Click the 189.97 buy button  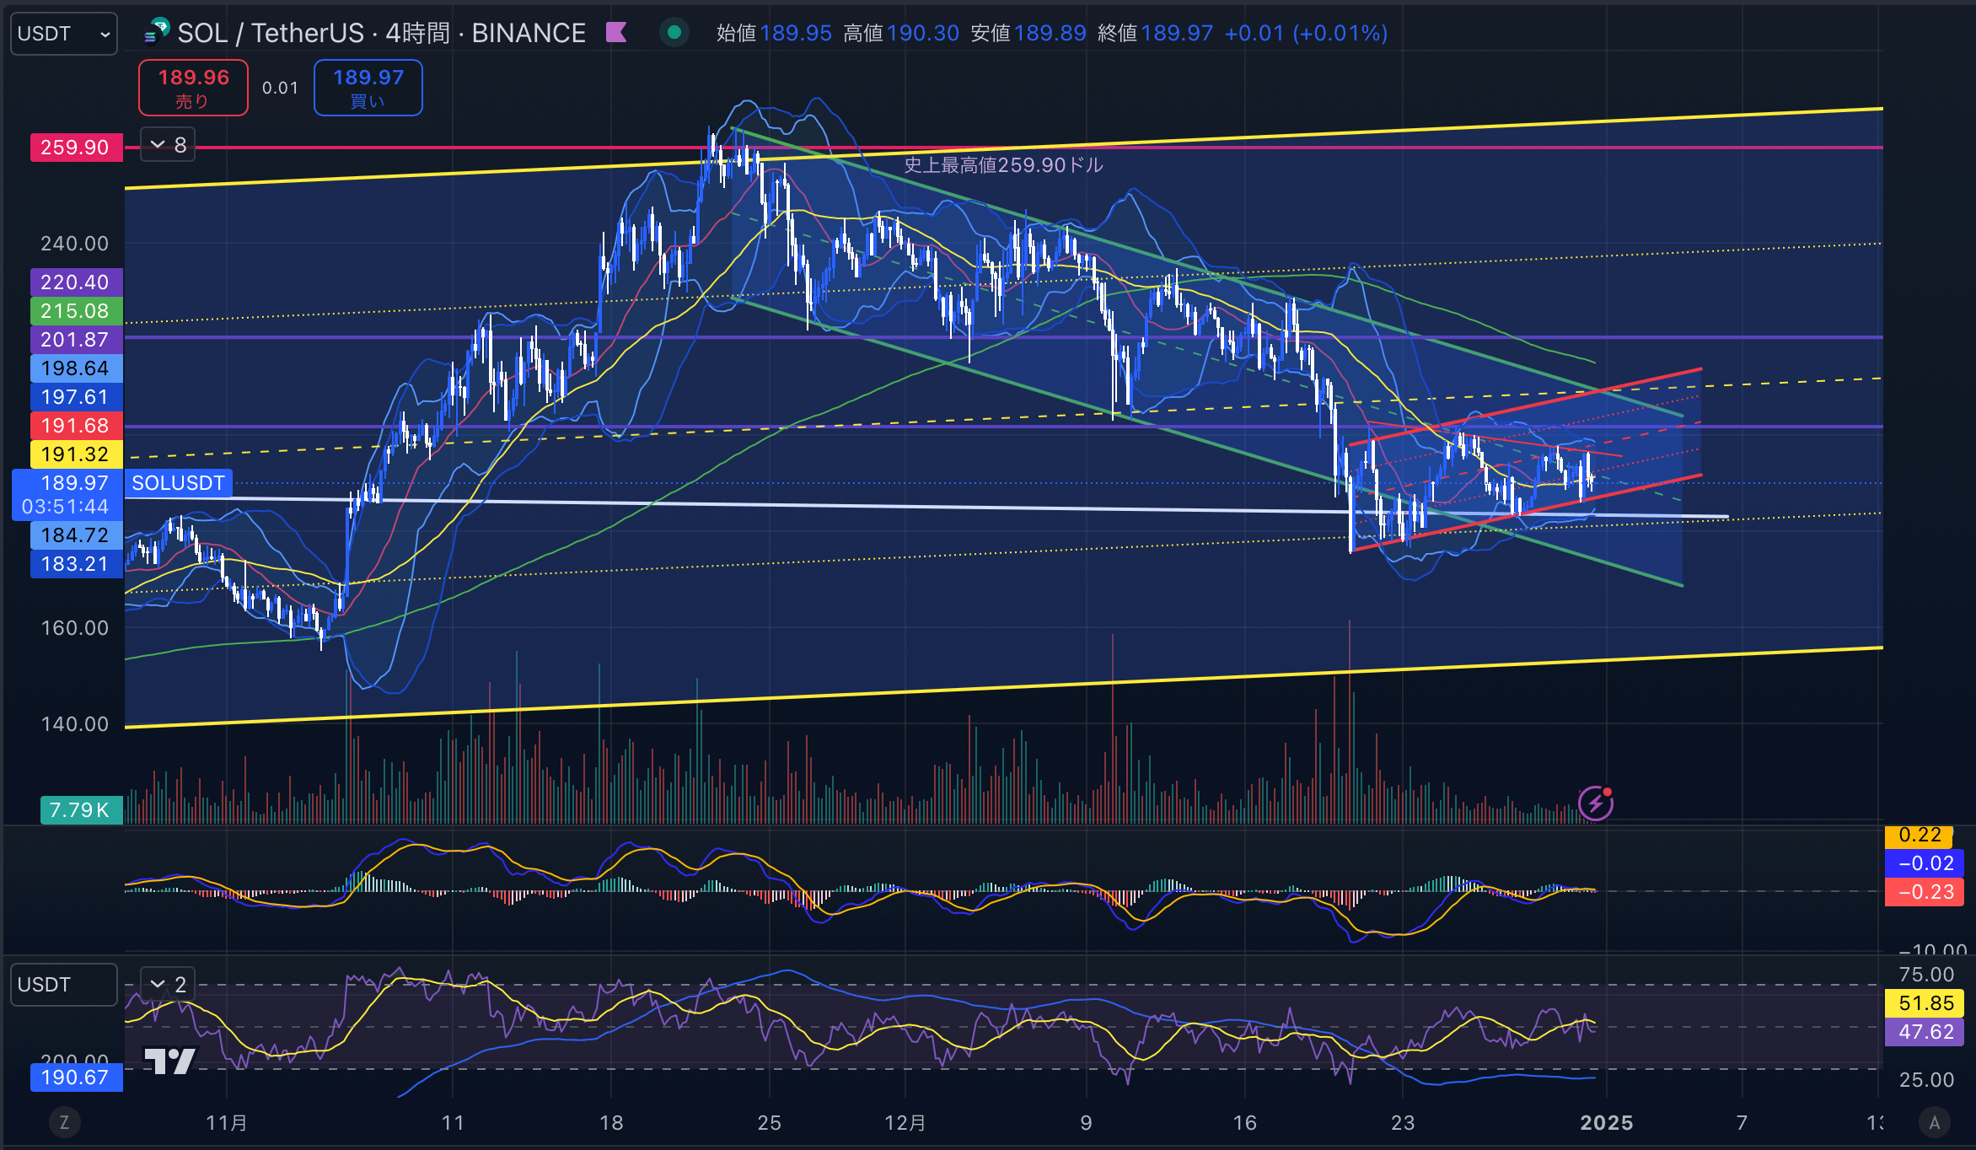[368, 88]
